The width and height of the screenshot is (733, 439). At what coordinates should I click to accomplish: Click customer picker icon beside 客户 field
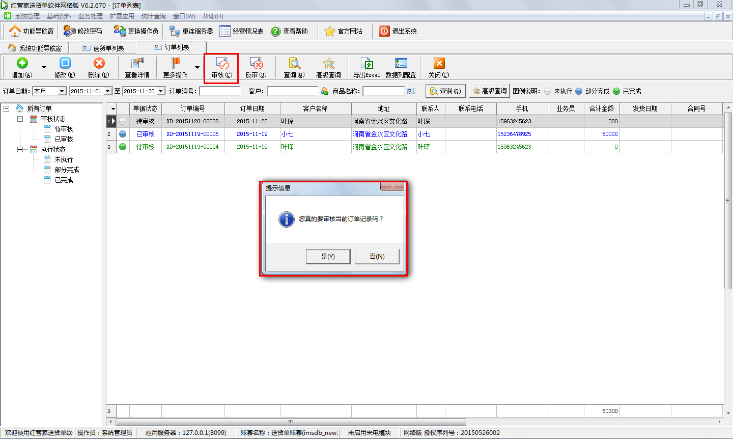[x=325, y=91]
